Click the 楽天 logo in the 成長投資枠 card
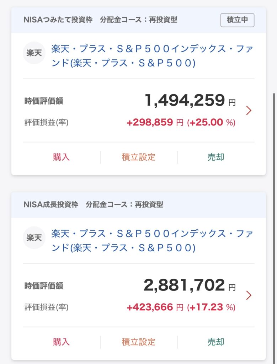This screenshot has width=277, height=364. [x=34, y=237]
